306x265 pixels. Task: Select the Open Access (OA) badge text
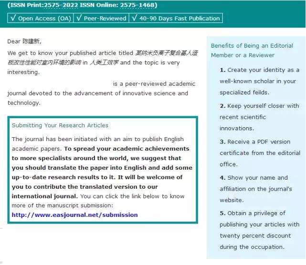tap(44, 19)
